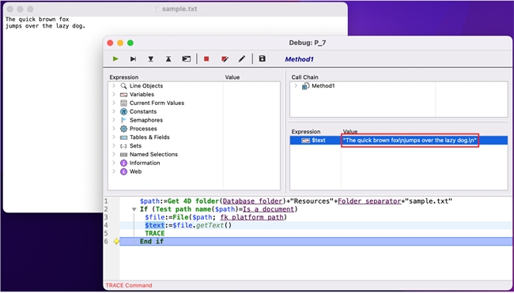This screenshot has width=514, height=293.
Task: Click the Step Out debugger icon
Action: tap(168, 59)
